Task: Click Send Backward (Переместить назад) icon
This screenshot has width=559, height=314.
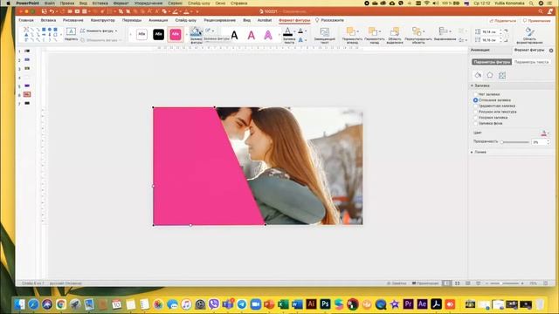Action: click(x=373, y=31)
